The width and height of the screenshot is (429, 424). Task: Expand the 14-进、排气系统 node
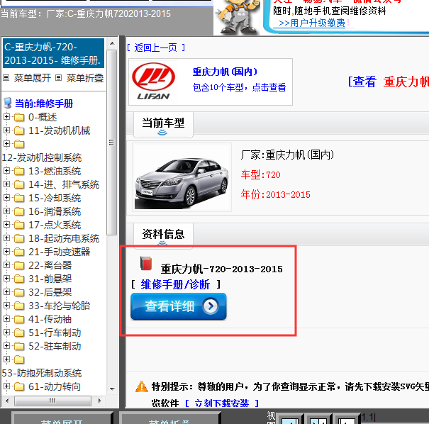pyautogui.click(x=6, y=184)
